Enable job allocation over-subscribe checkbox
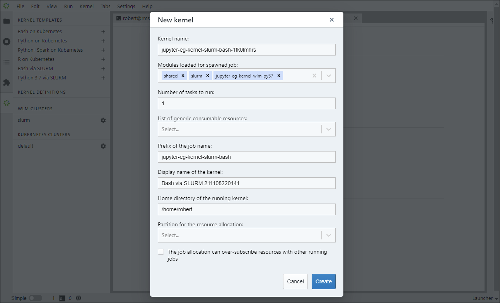 point(161,251)
